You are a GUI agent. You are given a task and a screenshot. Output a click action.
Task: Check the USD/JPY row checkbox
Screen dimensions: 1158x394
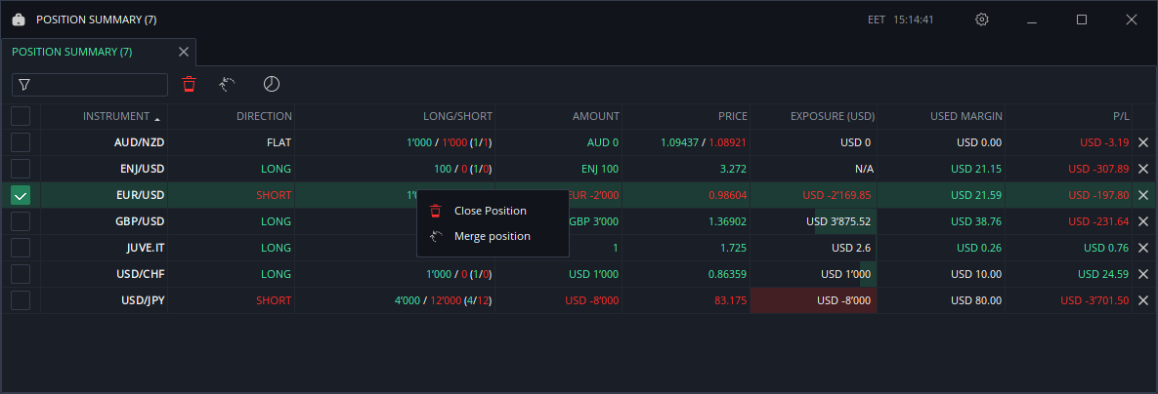21,300
